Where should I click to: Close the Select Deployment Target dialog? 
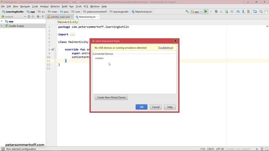pyautogui.click(x=175, y=41)
